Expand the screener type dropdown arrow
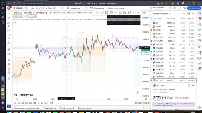The height and width of the screenshot is (113, 202). point(41,108)
